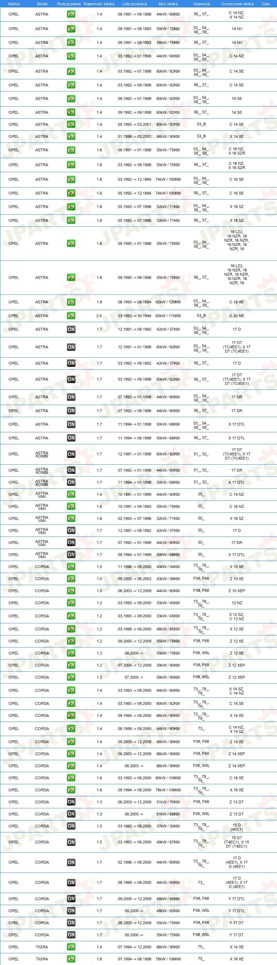
Task: Select the '80kW / 109KM' power cell
Action: 168,778
